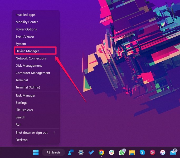Open the Settings gear icon in taskbar
The width and height of the screenshot is (180, 158).
(x=81, y=152)
